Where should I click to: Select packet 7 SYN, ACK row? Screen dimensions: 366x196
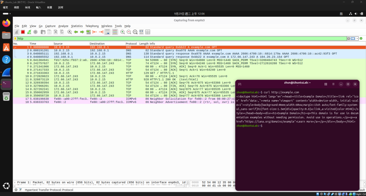click(x=189, y=67)
